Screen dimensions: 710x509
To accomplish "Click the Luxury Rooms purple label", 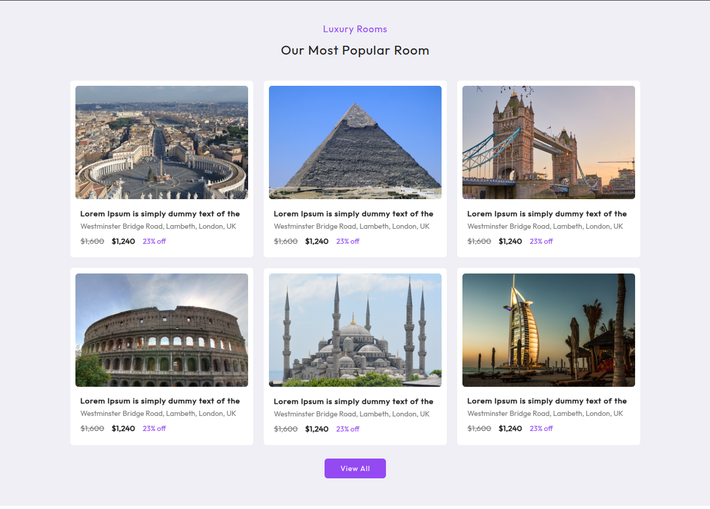I will pos(355,29).
